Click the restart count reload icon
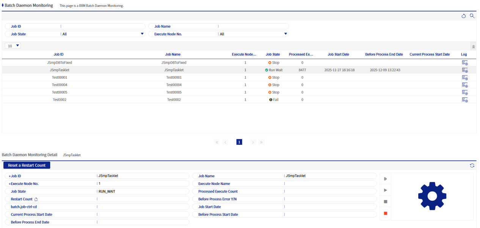Viewport: 480px width, 228px height. point(36,199)
